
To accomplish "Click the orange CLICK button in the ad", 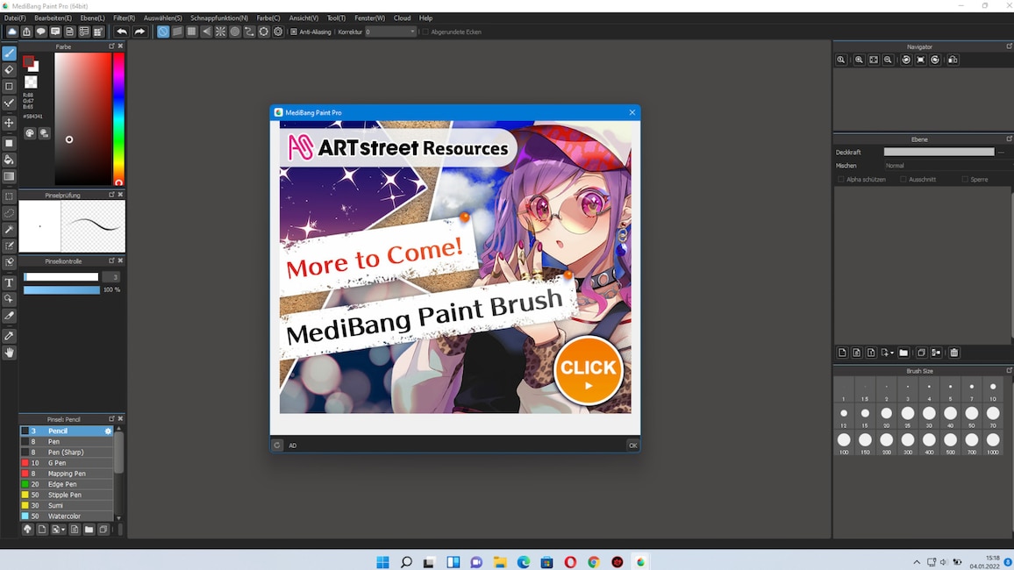I will [588, 371].
